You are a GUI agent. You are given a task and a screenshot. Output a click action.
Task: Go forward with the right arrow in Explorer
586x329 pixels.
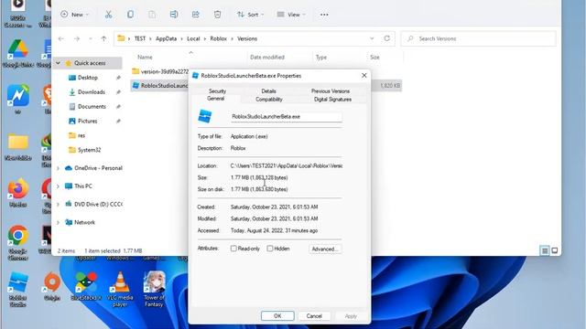(77, 38)
